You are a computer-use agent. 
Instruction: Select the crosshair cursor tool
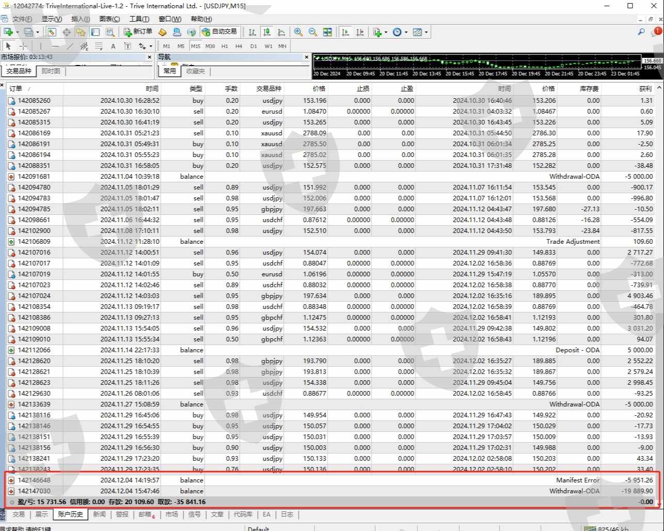23,46
